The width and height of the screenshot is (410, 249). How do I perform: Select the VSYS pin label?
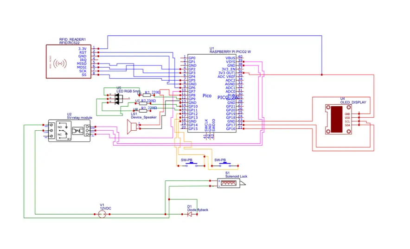231,62
